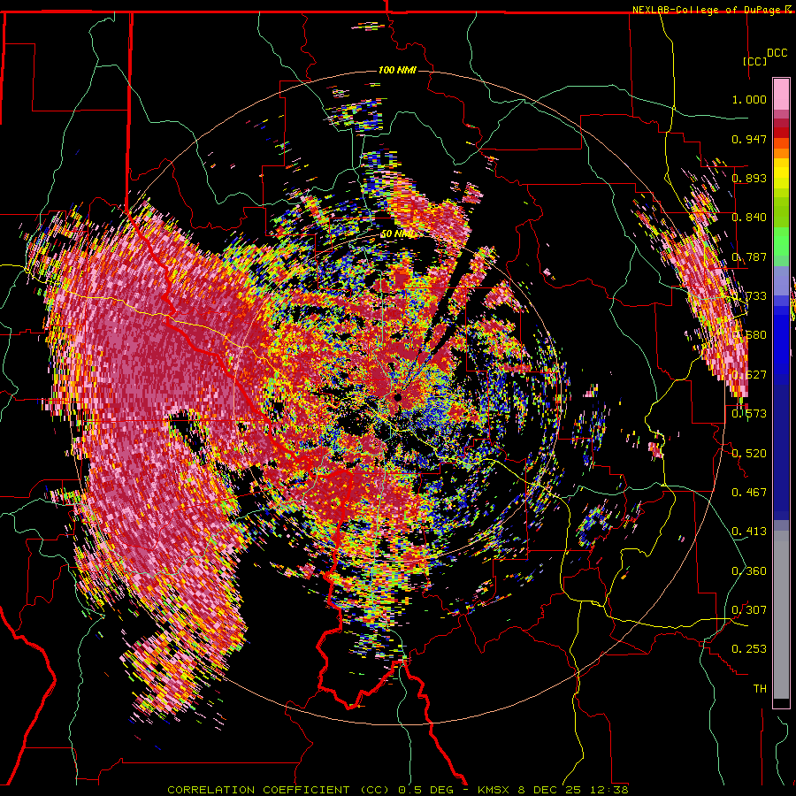This screenshot has width=796, height=796.
Task: Select the 0.360 scale value
Action: pyautogui.click(x=749, y=570)
